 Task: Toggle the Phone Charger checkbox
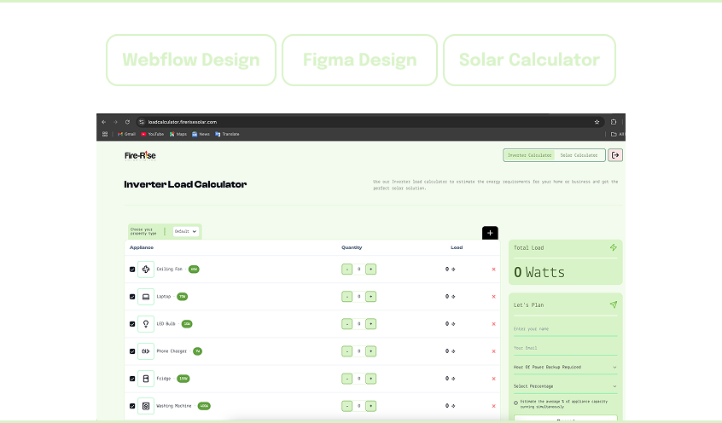[x=132, y=351]
